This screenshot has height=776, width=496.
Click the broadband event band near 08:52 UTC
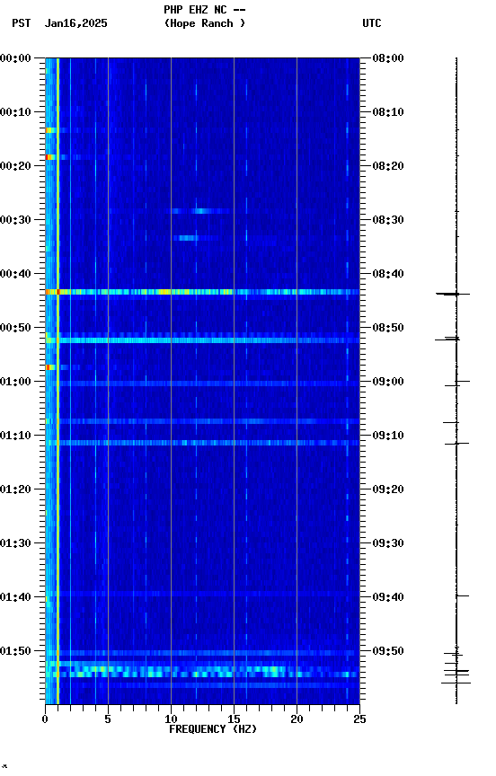(202, 340)
